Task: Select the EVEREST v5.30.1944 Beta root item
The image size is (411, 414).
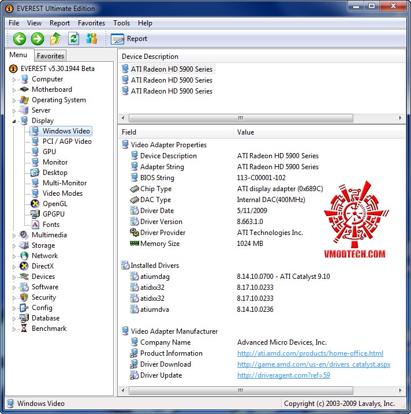Action: (57, 69)
